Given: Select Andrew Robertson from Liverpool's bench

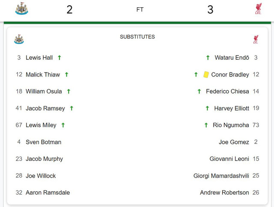Looking at the screenshot, I should click(x=224, y=192).
